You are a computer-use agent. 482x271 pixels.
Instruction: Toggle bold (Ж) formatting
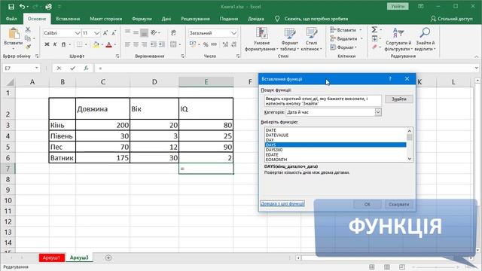pyautogui.click(x=47, y=44)
